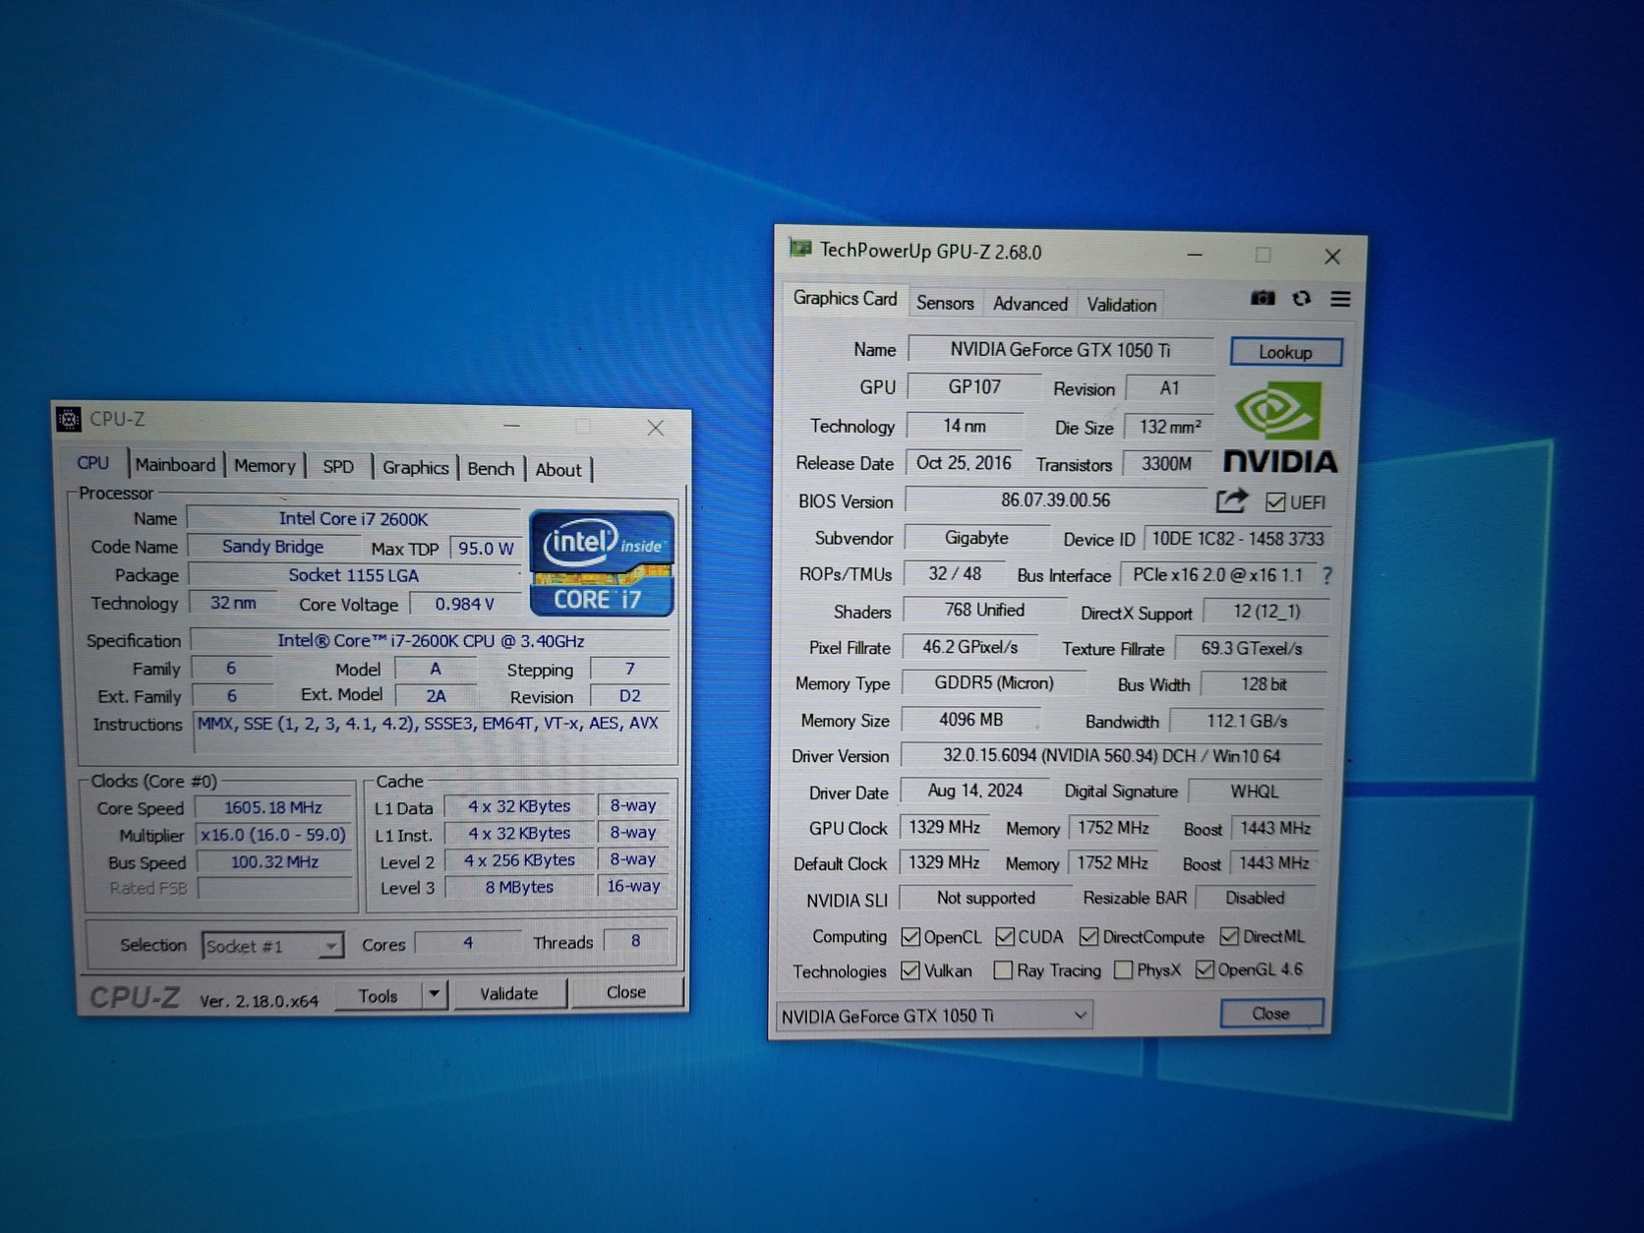
Task: Open the SPD tab in CPU-Z
Action: point(338,467)
